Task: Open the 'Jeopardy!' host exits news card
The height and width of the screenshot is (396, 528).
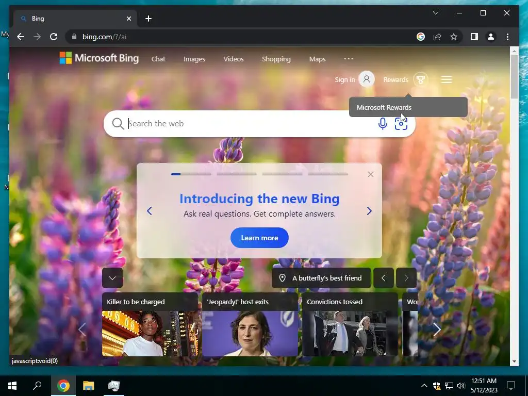Action: [250, 324]
